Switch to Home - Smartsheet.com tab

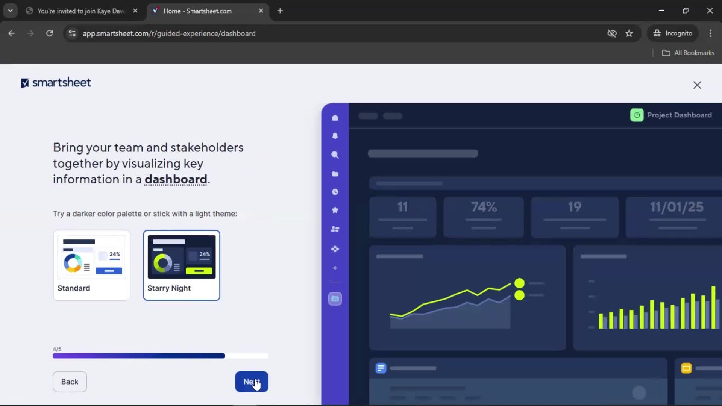click(197, 11)
